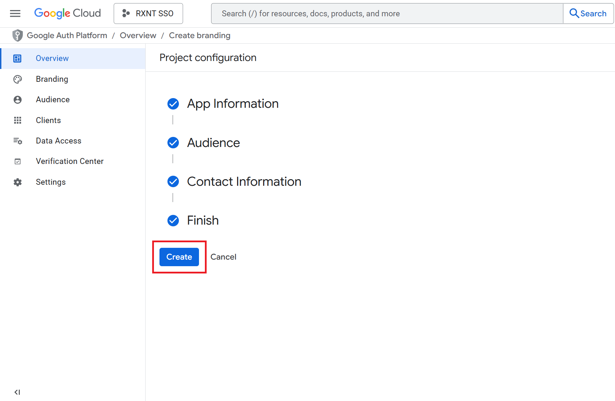Open the Overview panel icon in sidebar
The image size is (615, 401).
pyautogui.click(x=17, y=58)
